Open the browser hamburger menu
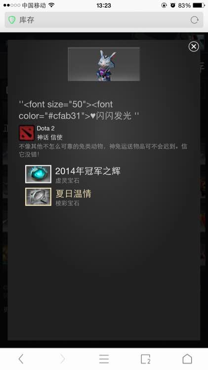This screenshot has height=371, width=208. (104, 359)
